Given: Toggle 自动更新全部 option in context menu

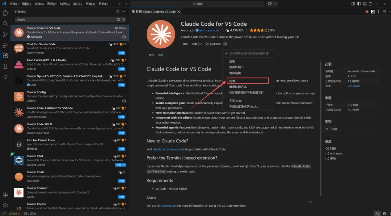Looking at the screenshot, I should 250,53.
